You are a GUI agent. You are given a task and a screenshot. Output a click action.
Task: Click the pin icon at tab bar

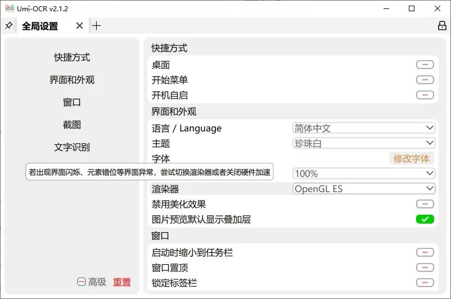pyautogui.click(x=8, y=26)
